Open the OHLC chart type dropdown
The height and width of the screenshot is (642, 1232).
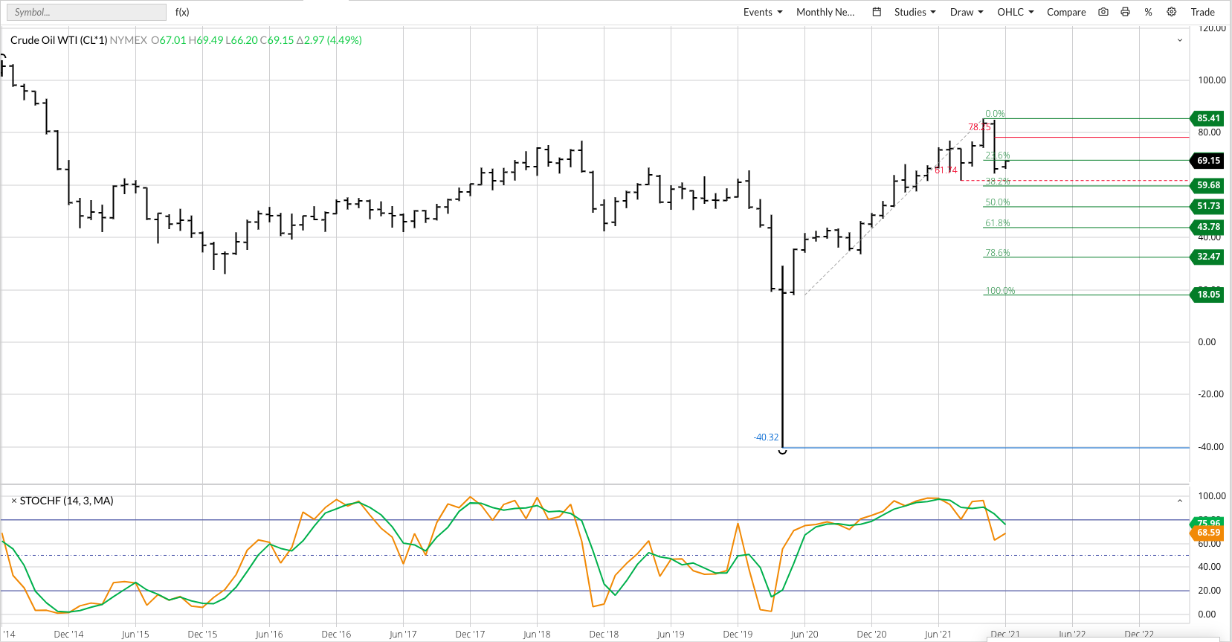coord(1016,12)
